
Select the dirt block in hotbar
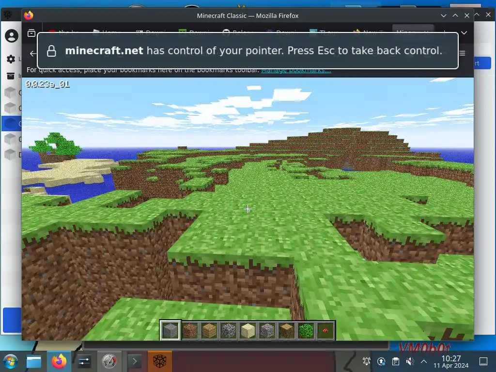(190, 330)
